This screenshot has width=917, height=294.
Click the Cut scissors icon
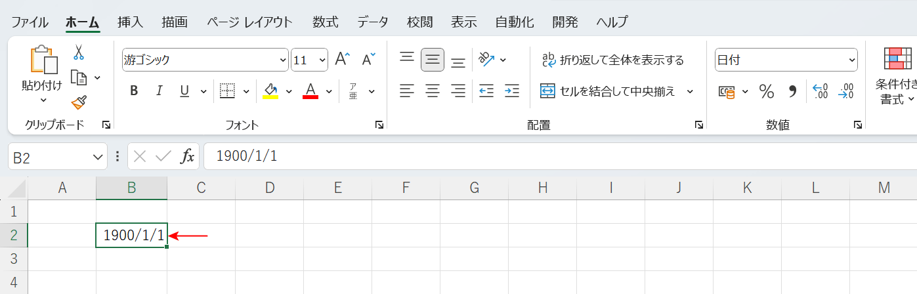point(79,52)
